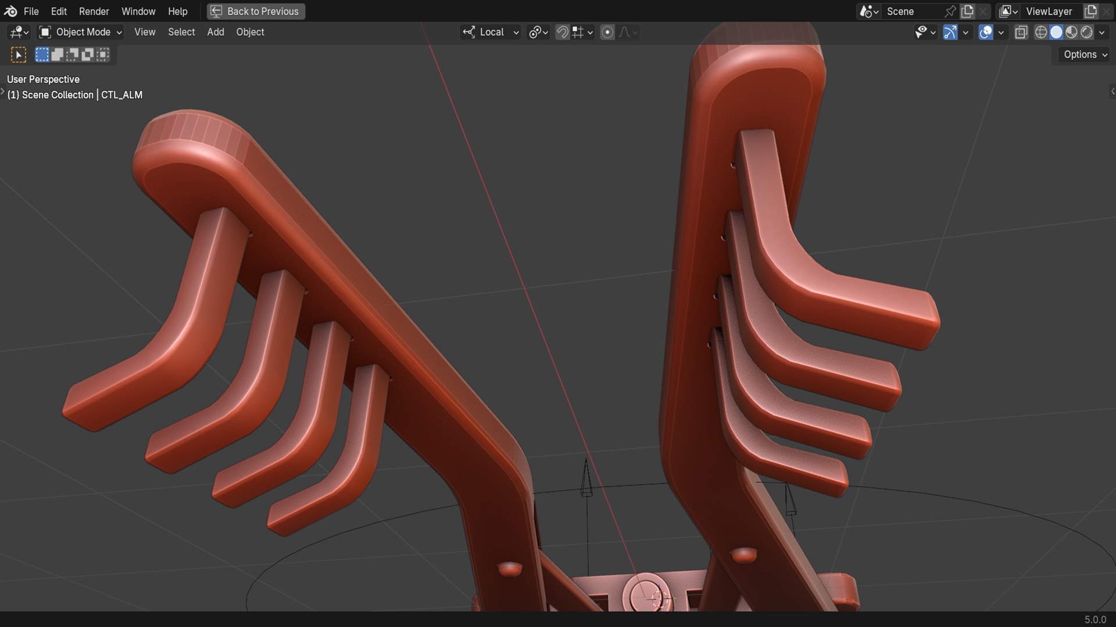Open the Local transform orientation dropdown
The height and width of the screenshot is (627, 1116).
click(x=491, y=32)
